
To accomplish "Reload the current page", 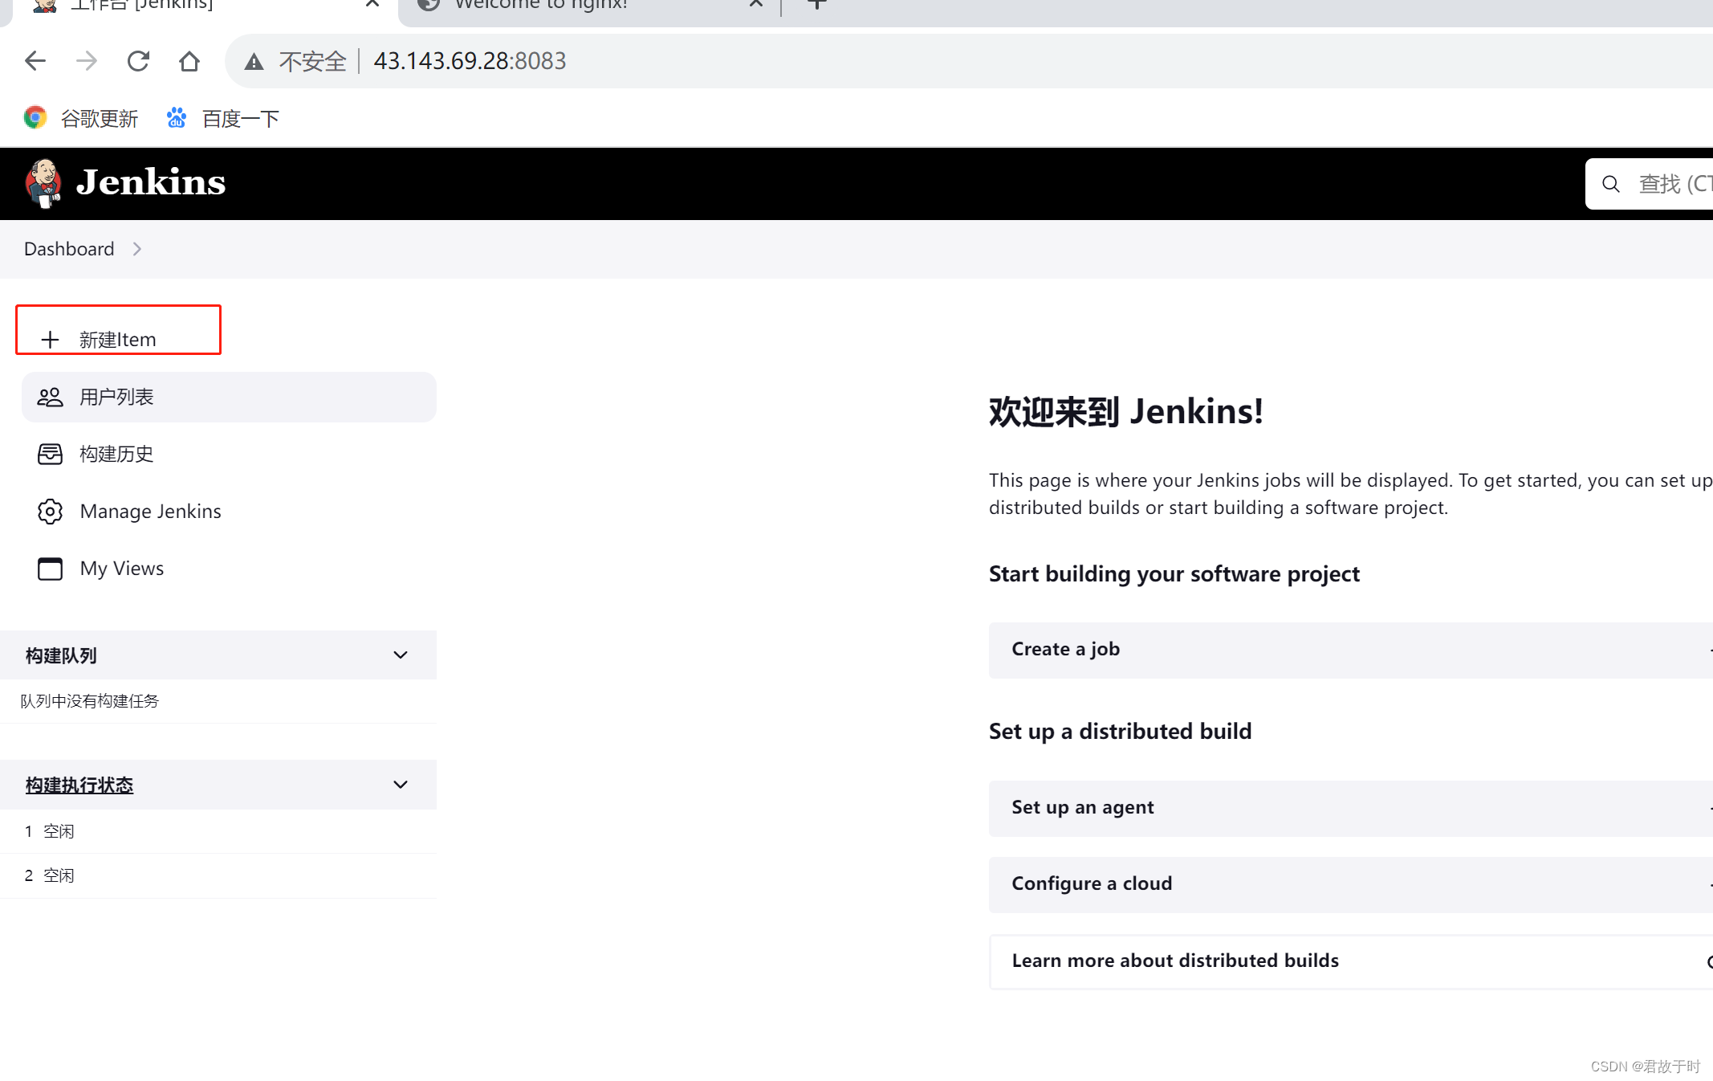I will point(138,61).
